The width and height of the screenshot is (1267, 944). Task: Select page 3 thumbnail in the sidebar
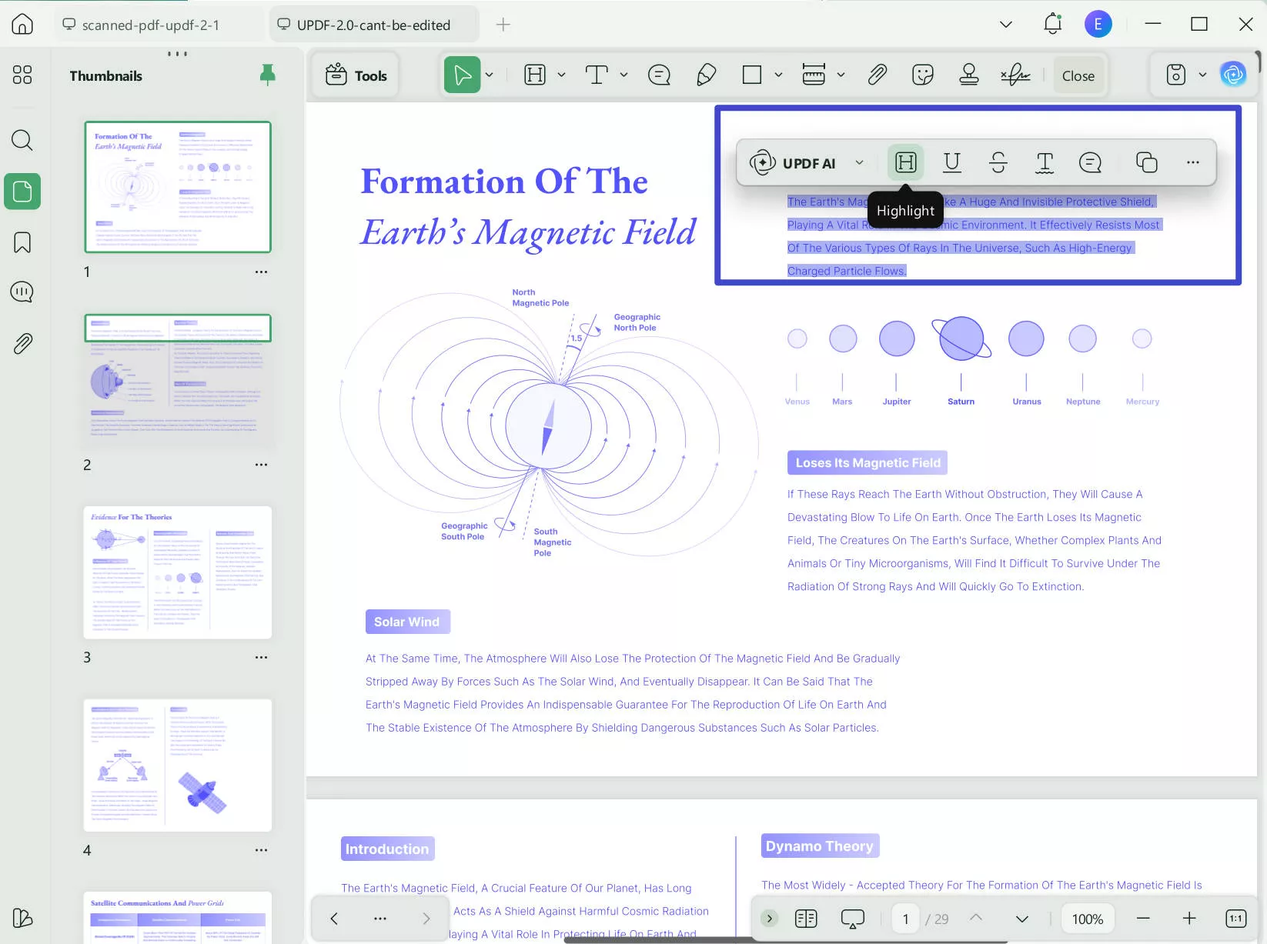pos(177,572)
